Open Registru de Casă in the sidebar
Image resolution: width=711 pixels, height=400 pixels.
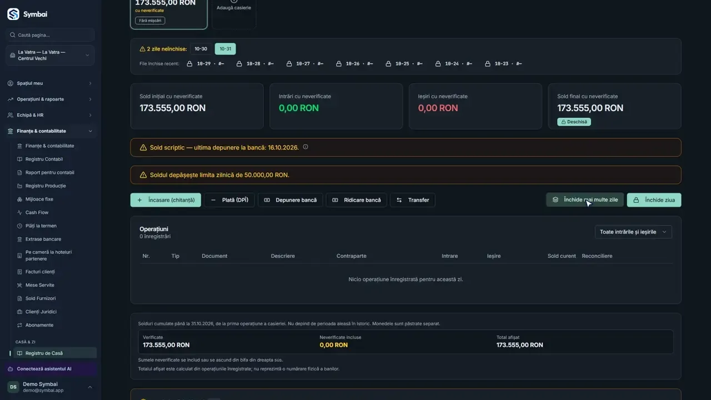click(x=55, y=353)
